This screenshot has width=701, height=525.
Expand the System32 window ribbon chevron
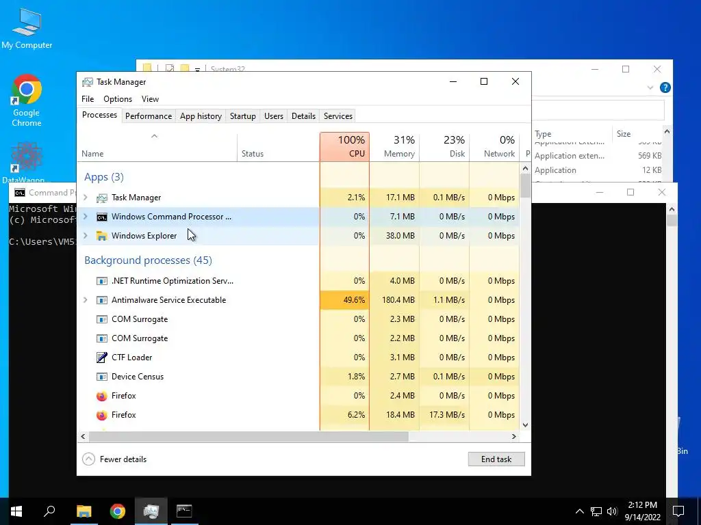pos(650,88)
